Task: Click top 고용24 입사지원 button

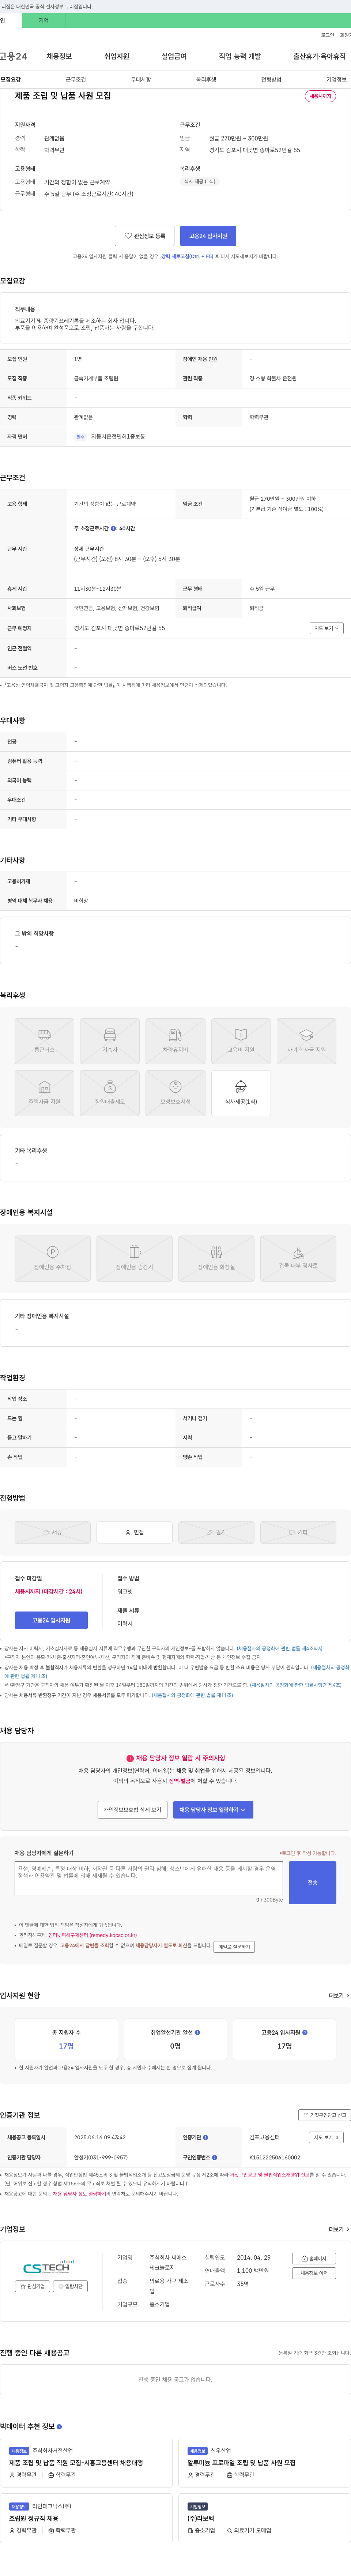Action: [208, 236]
